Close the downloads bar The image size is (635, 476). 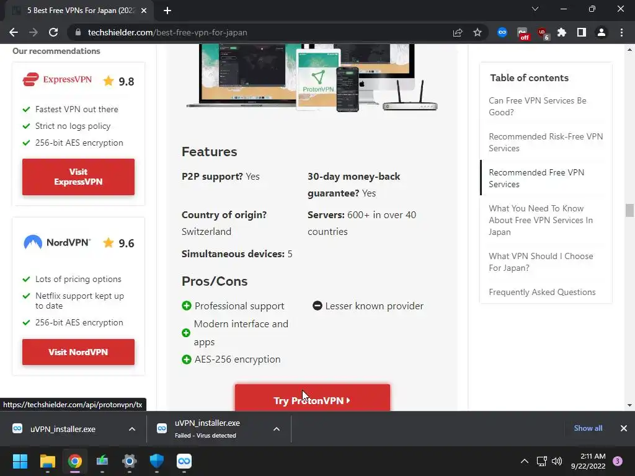(x=624, y=428)
